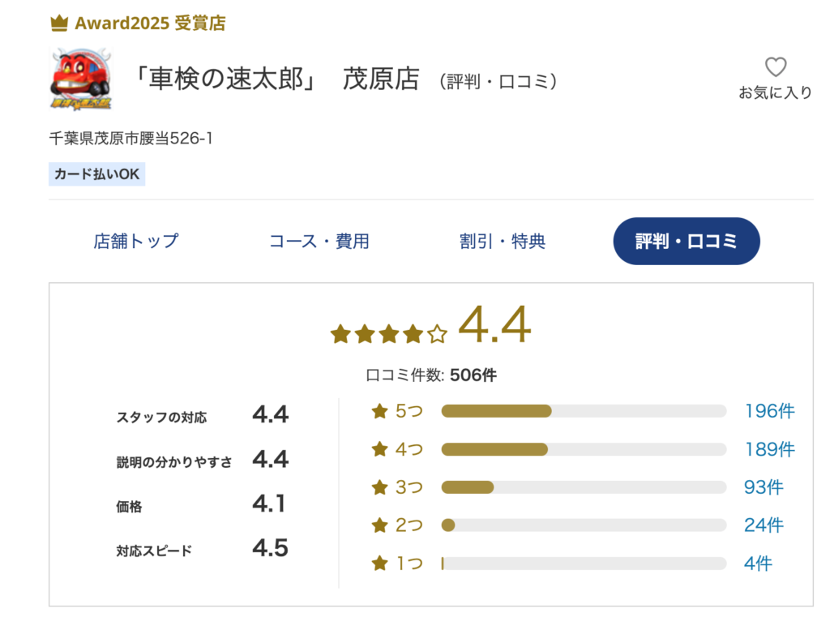Open the 189件 four-star reviews link
This screenshot has height=630, width=830.
pos(769,449)
